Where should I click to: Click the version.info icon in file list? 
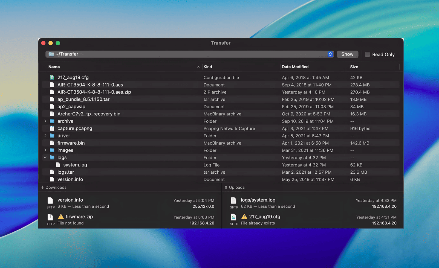pos(52,179)
